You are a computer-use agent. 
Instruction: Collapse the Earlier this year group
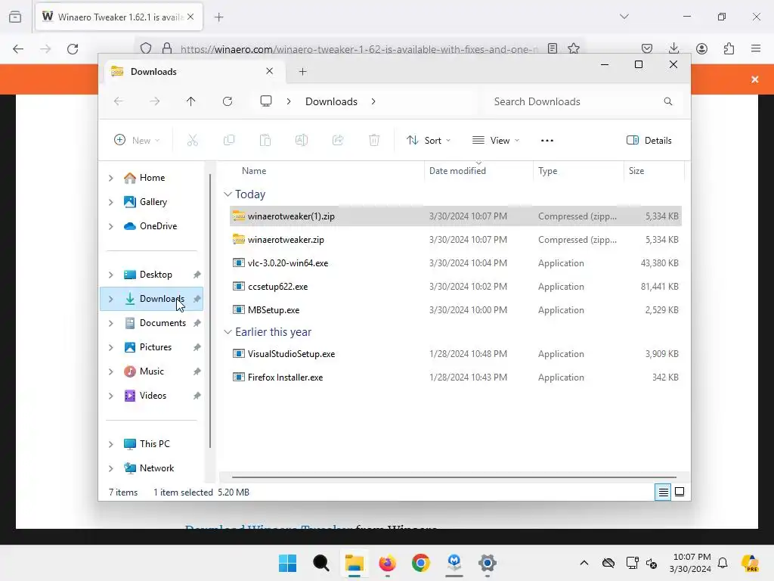[x=228, y=332]
